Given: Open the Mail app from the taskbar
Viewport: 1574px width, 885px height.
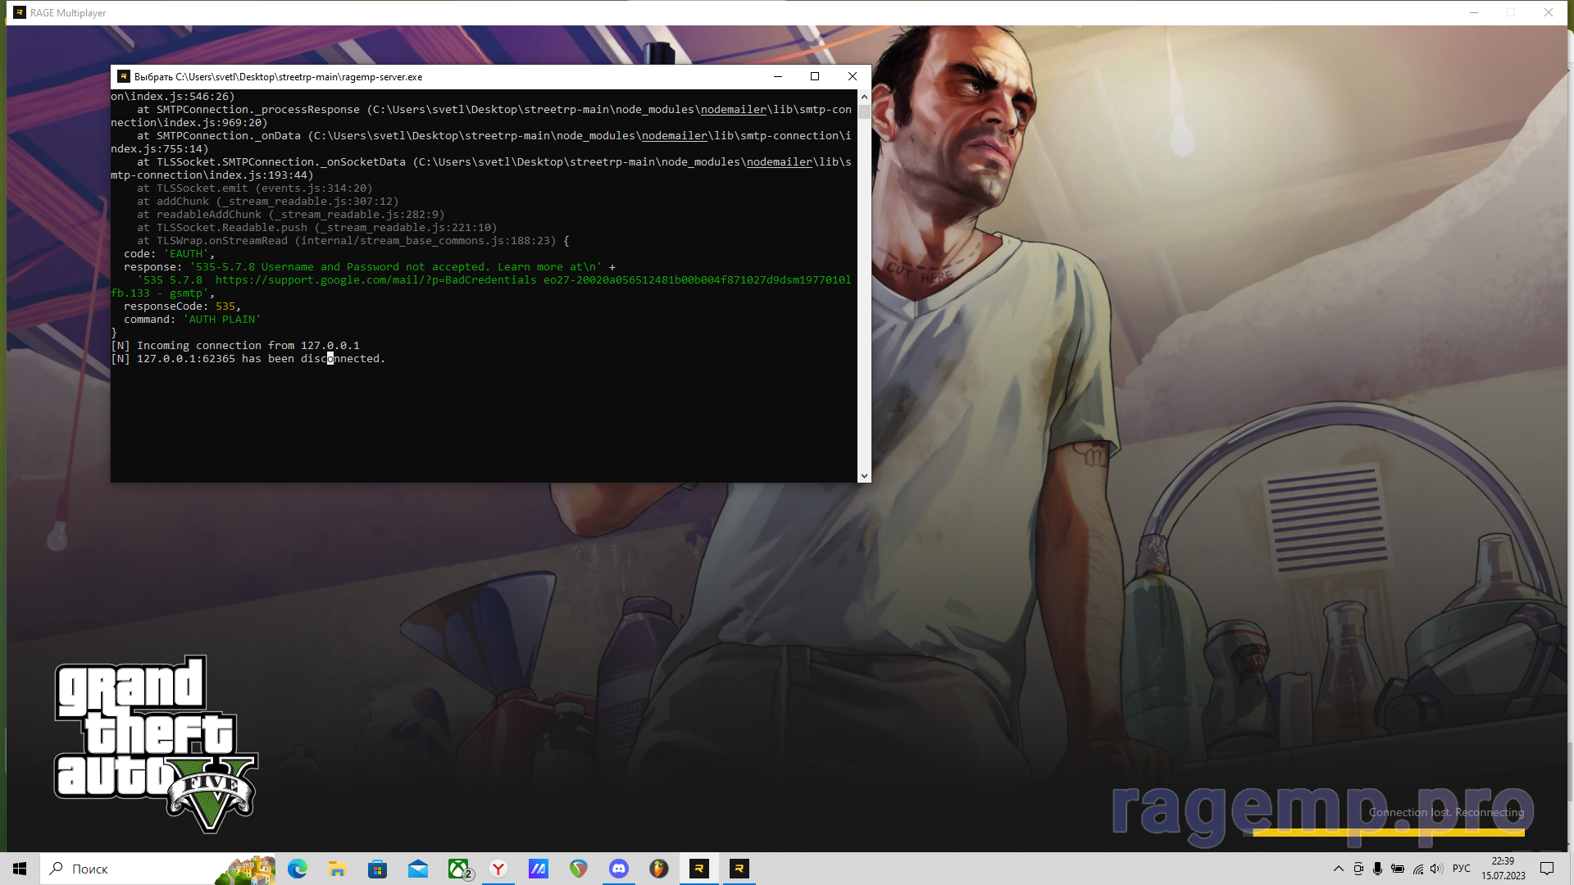Looking at the screenshot, I should click(x=417, y=869).
